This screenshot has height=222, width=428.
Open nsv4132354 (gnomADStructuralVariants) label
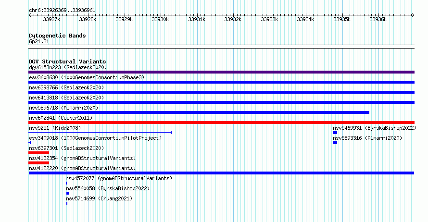(82, 158)
